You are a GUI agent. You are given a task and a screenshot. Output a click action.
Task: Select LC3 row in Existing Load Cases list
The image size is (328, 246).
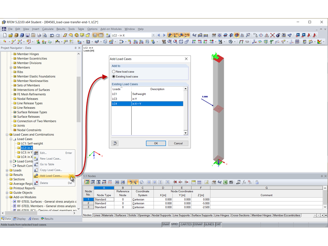point(147,99)
